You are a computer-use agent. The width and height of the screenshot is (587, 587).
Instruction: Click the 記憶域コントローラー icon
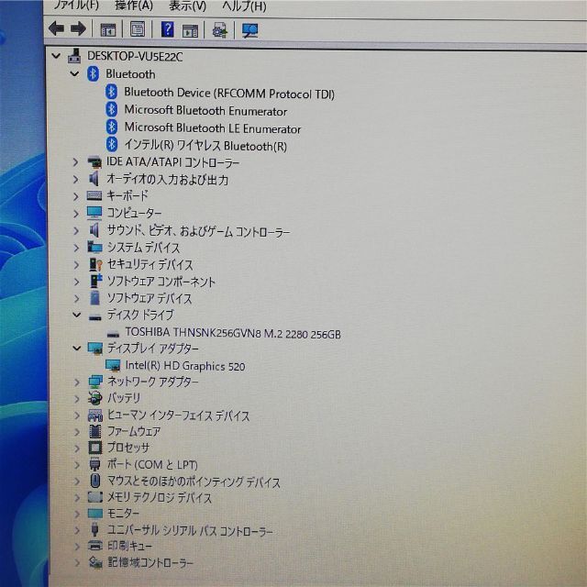pos(95,562)
